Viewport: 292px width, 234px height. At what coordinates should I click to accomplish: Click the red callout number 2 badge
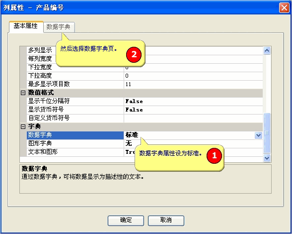134,55
